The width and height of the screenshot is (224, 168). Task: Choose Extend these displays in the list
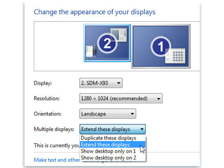106,144
